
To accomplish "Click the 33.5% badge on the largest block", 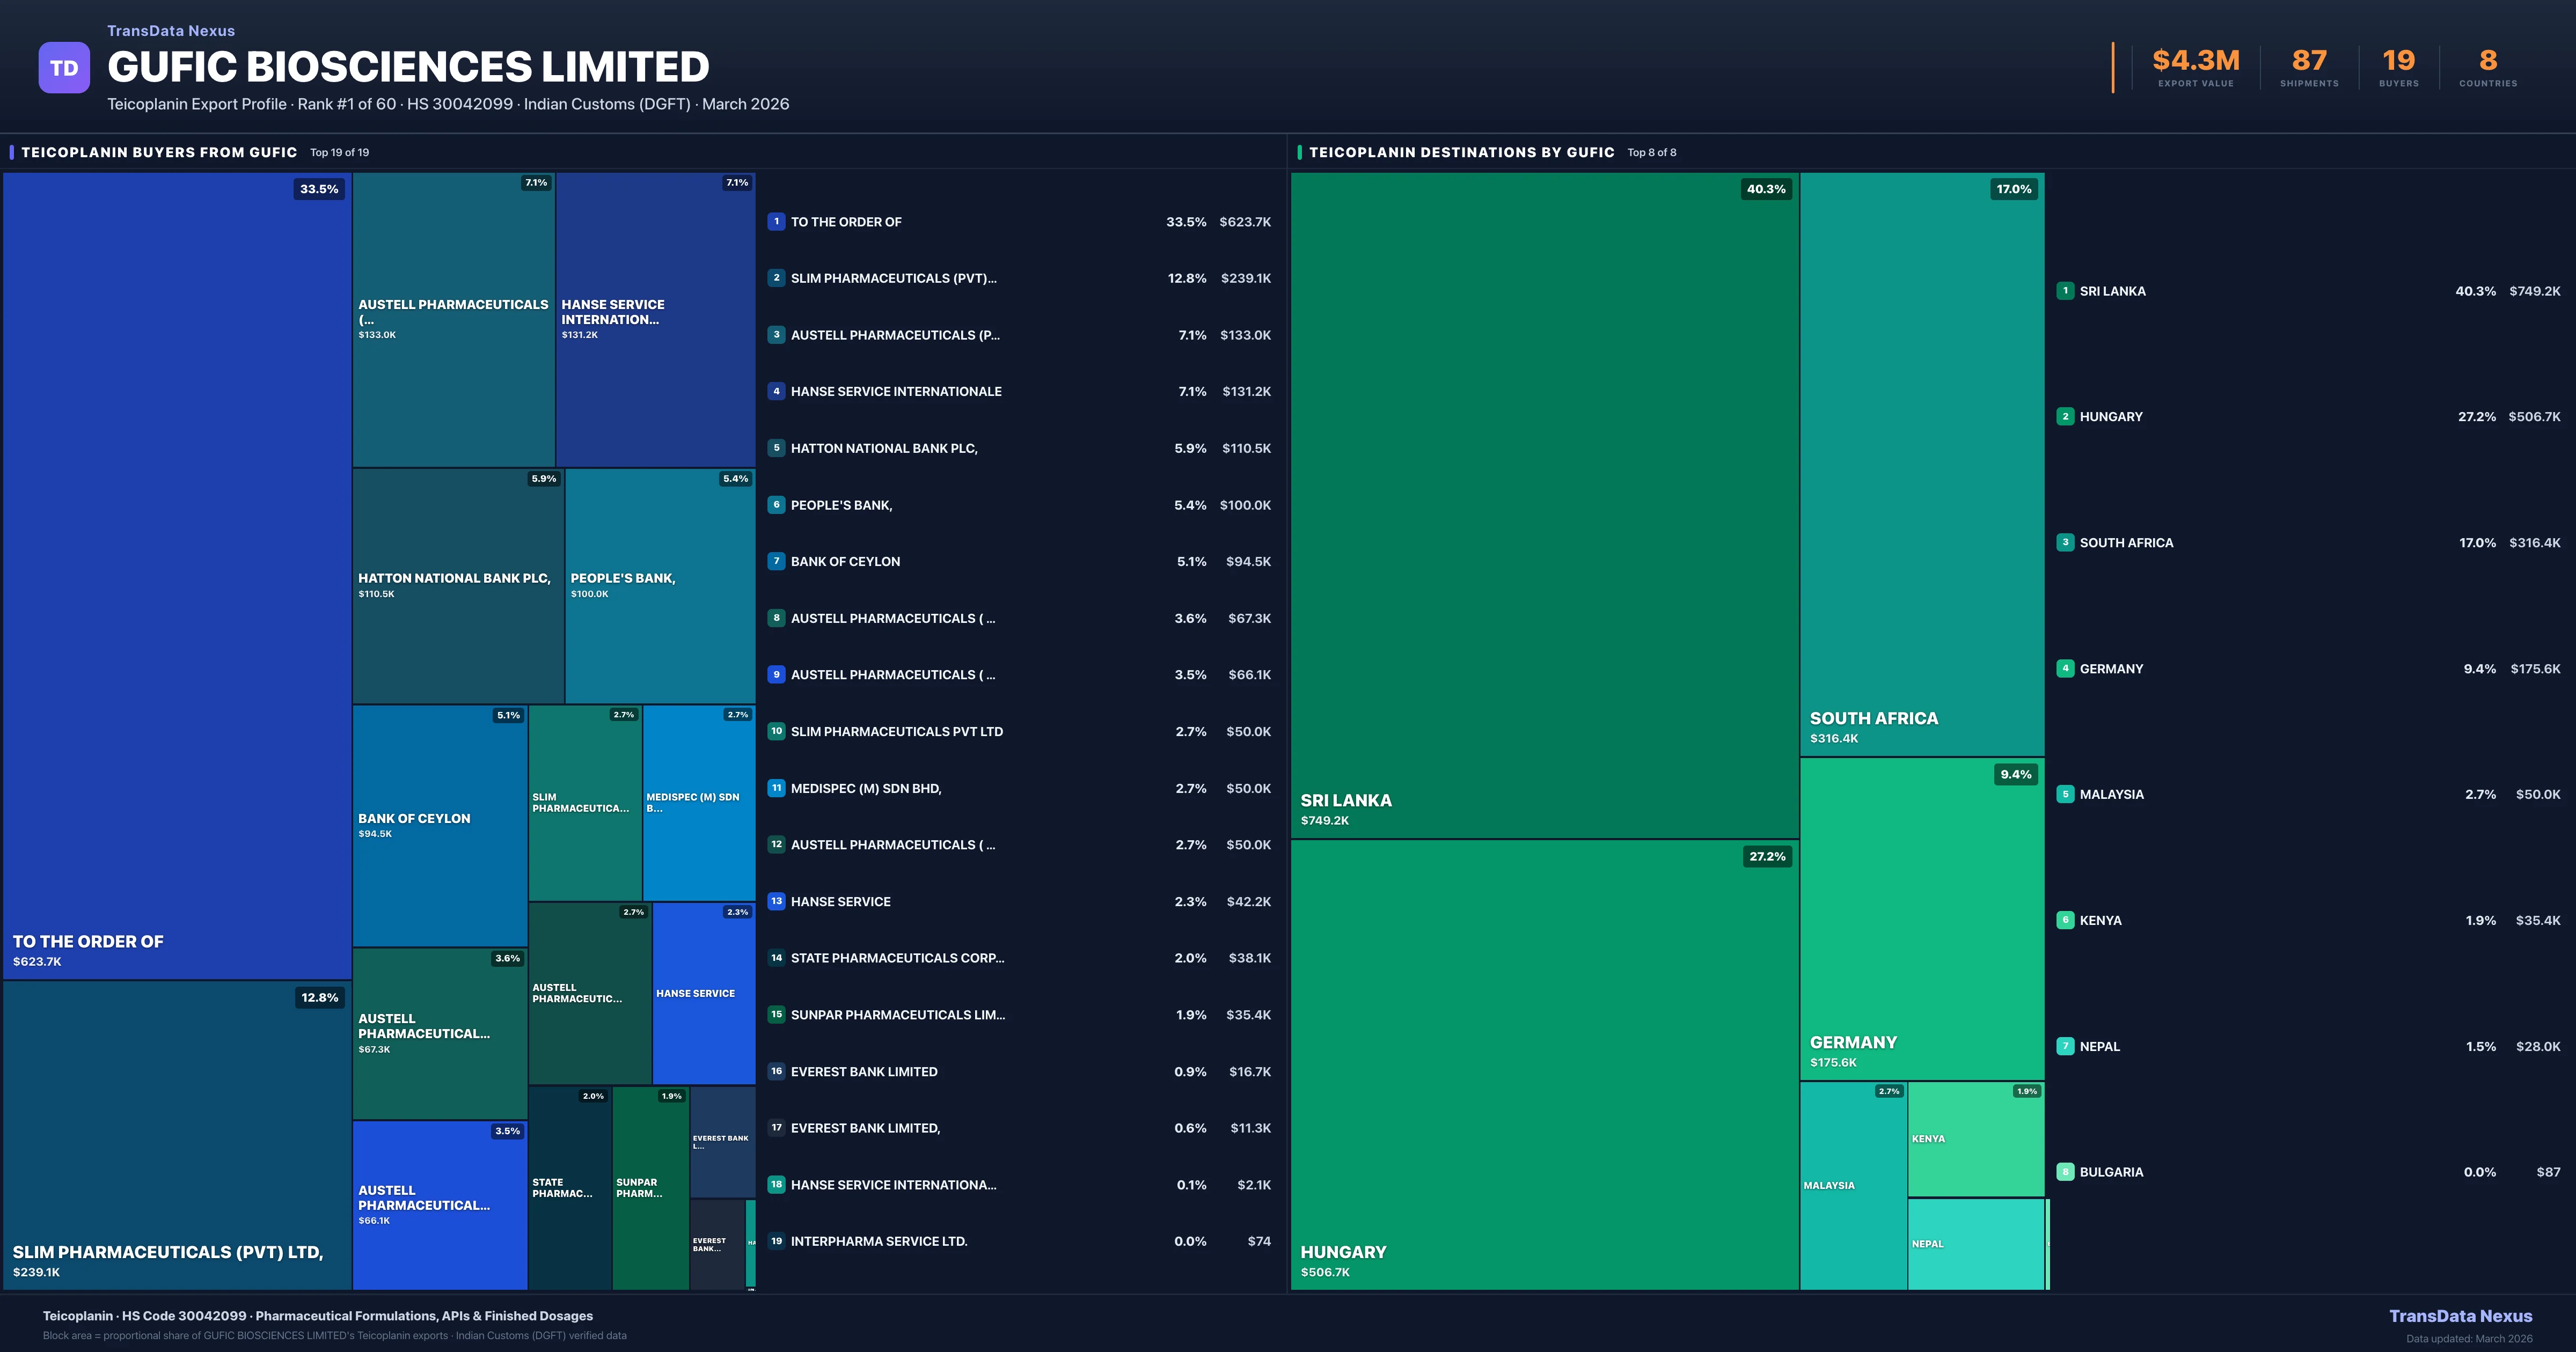I will coord(319,189).
